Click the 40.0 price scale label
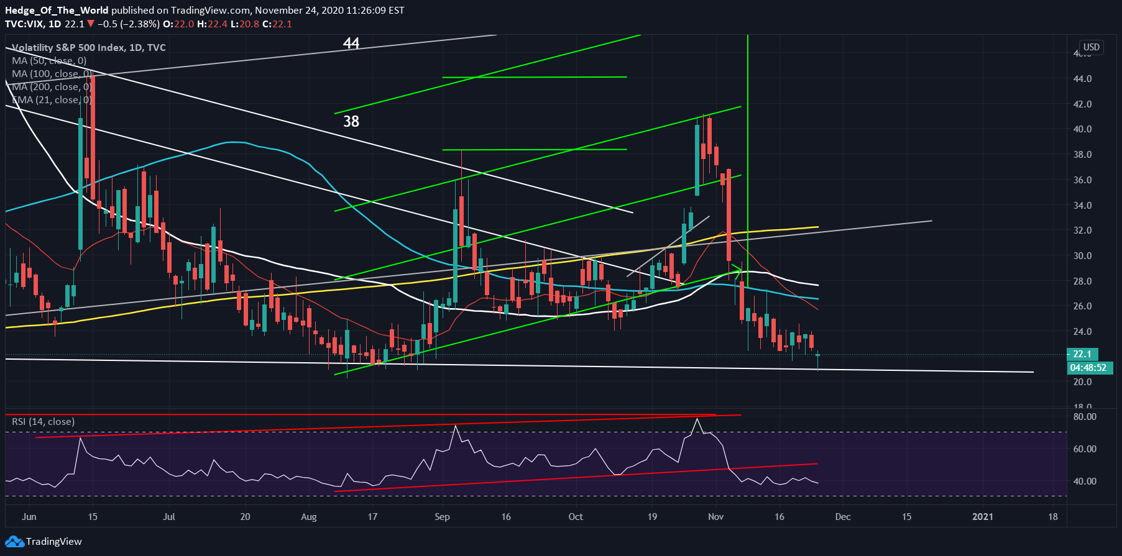The image size is (1122, 556). (1082, 129)
